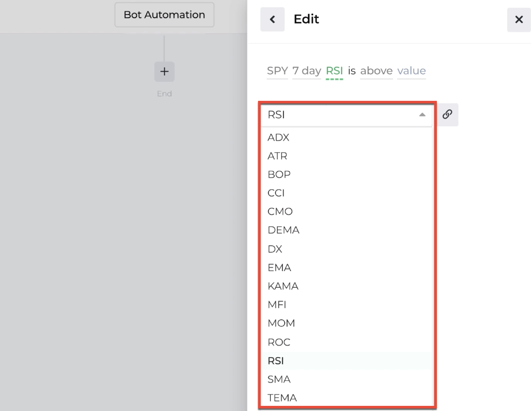Image resolution: width=531 pixels, height=411 pixels.
Task: Click the value token in condition
Action: pos(412,71)
